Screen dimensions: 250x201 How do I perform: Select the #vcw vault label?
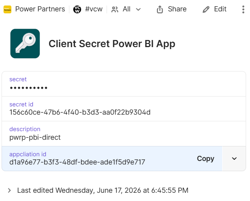click(94, 9)
